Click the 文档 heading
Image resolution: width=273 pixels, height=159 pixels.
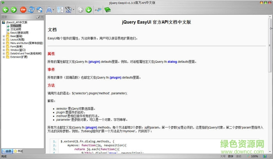pos(52,30)
